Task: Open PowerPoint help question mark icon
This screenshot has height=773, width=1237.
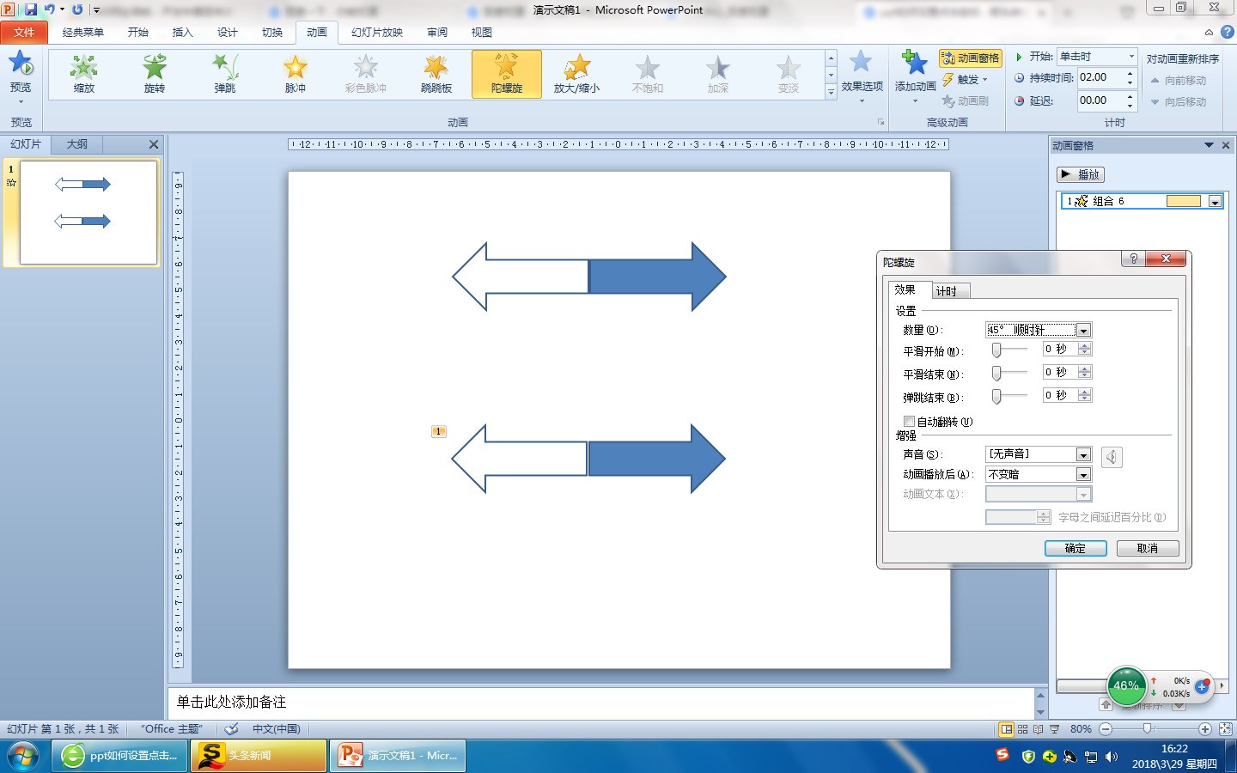Action: [1227, 32]
